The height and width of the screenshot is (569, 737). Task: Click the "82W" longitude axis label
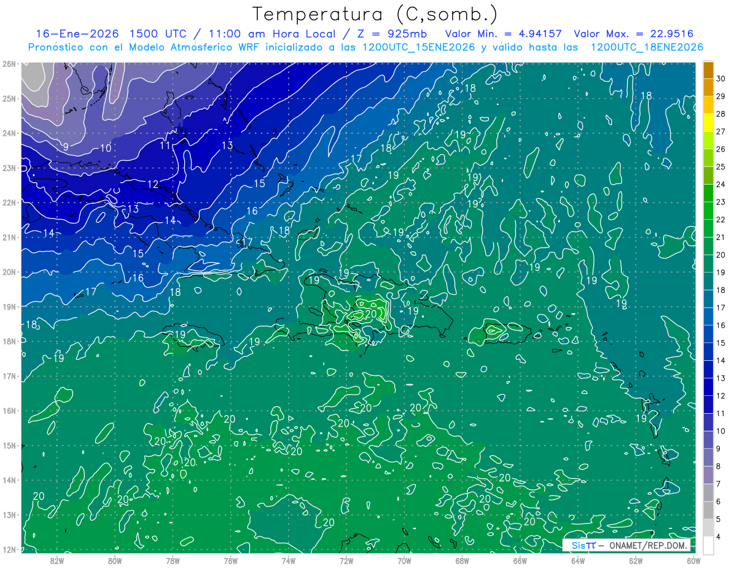(57, 560)
